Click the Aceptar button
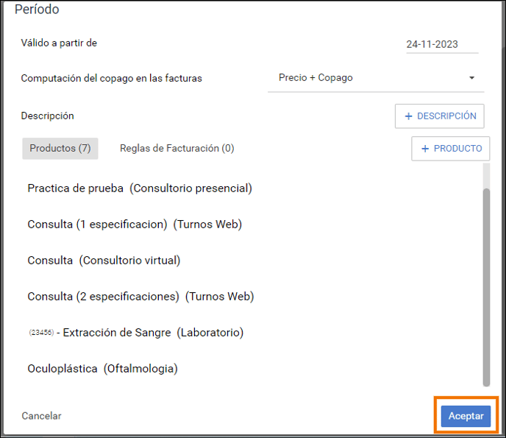This screenshot has height=438, width=506. click(466, 416)
